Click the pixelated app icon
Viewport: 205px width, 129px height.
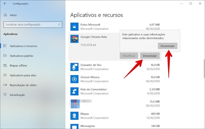[75, 104]
